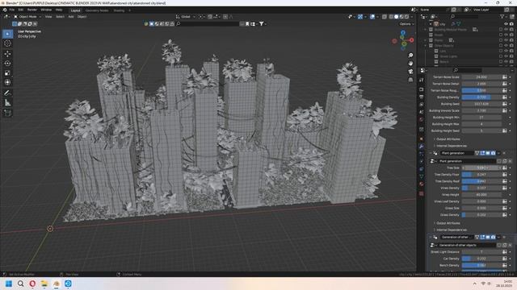This screenshot has height=290, width=517.
Task: Open the Render menu
Action: click(32, 10)
